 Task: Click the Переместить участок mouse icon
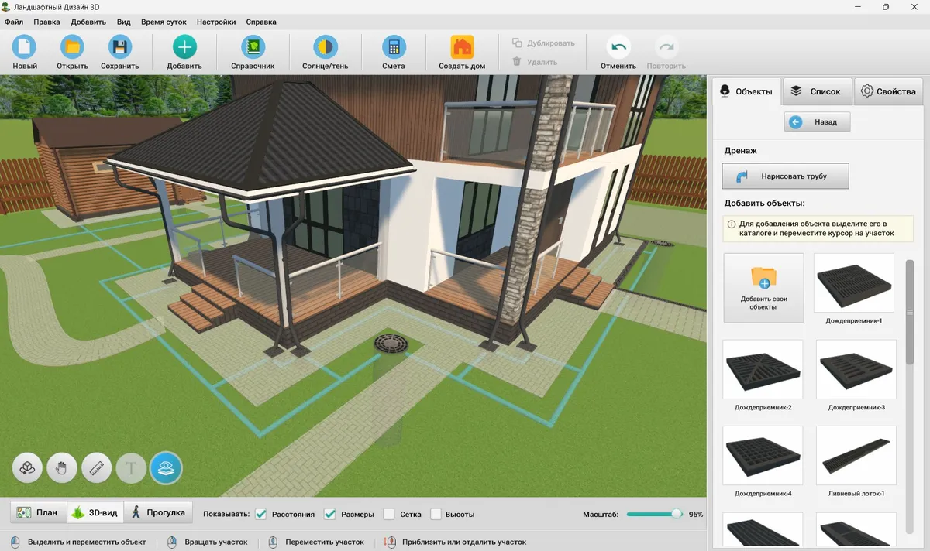(x=273, y=542)
